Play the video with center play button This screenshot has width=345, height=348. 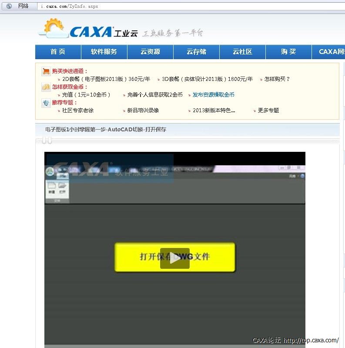175,258
